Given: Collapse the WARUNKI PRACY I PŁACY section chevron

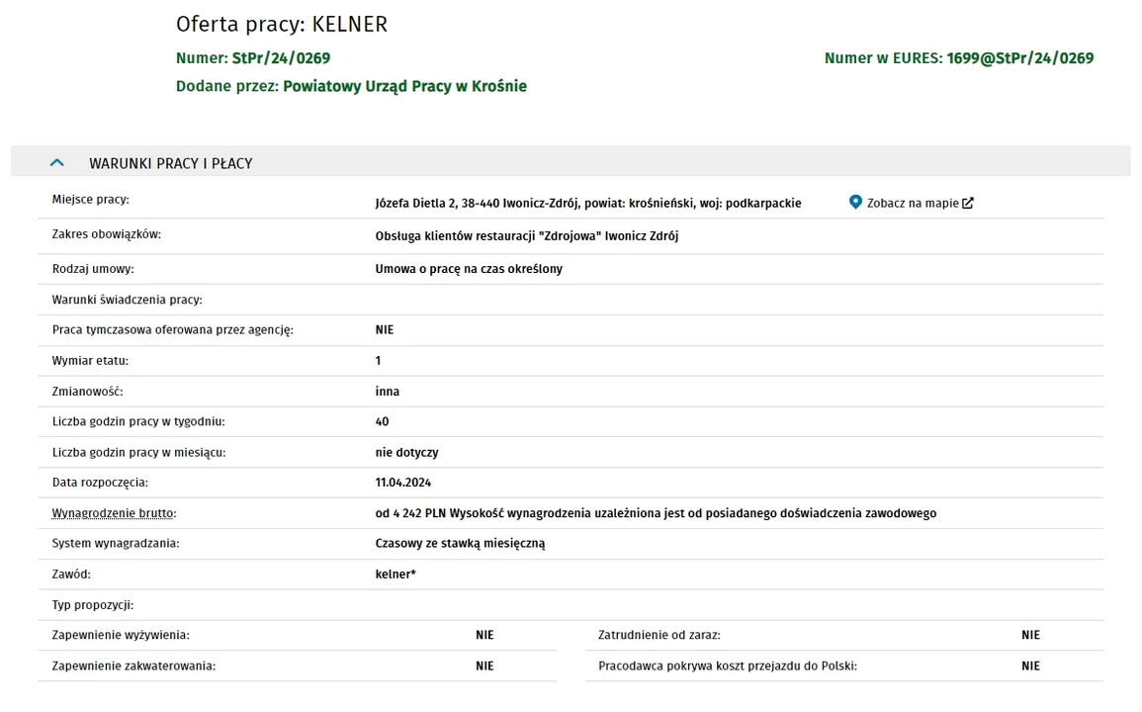Looking at the screenshot, I should pos(56,163).
